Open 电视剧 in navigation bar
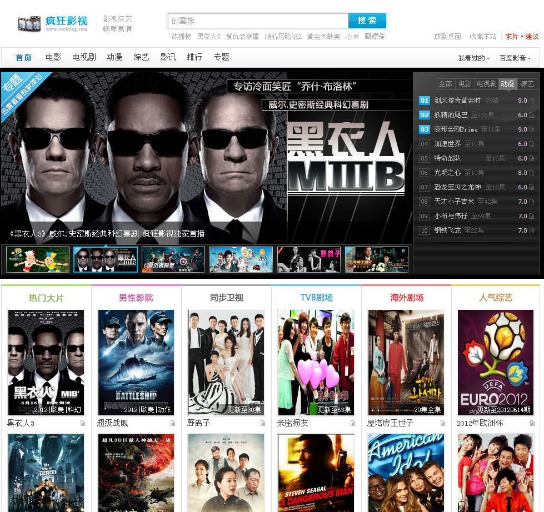 84,57
